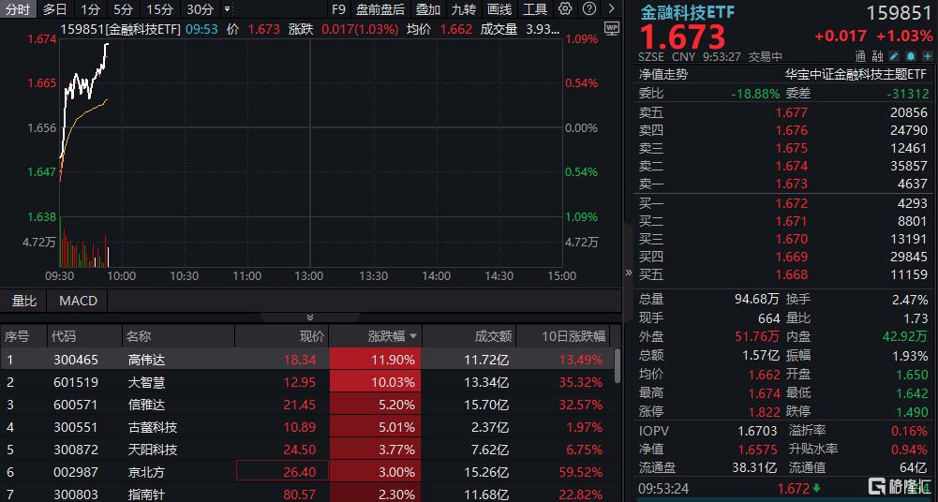Viewport: 938px width, 502px height.
Task: Click the 金融科技ETF title
Action: [x=688, y=12]
